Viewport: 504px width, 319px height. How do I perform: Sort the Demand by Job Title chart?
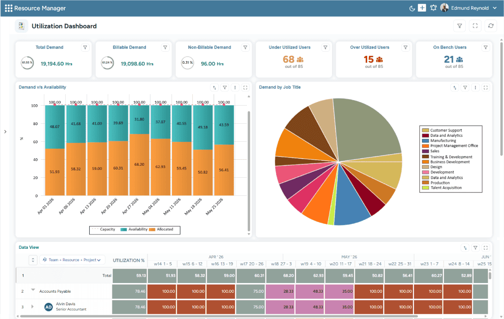tap(455, 88)
